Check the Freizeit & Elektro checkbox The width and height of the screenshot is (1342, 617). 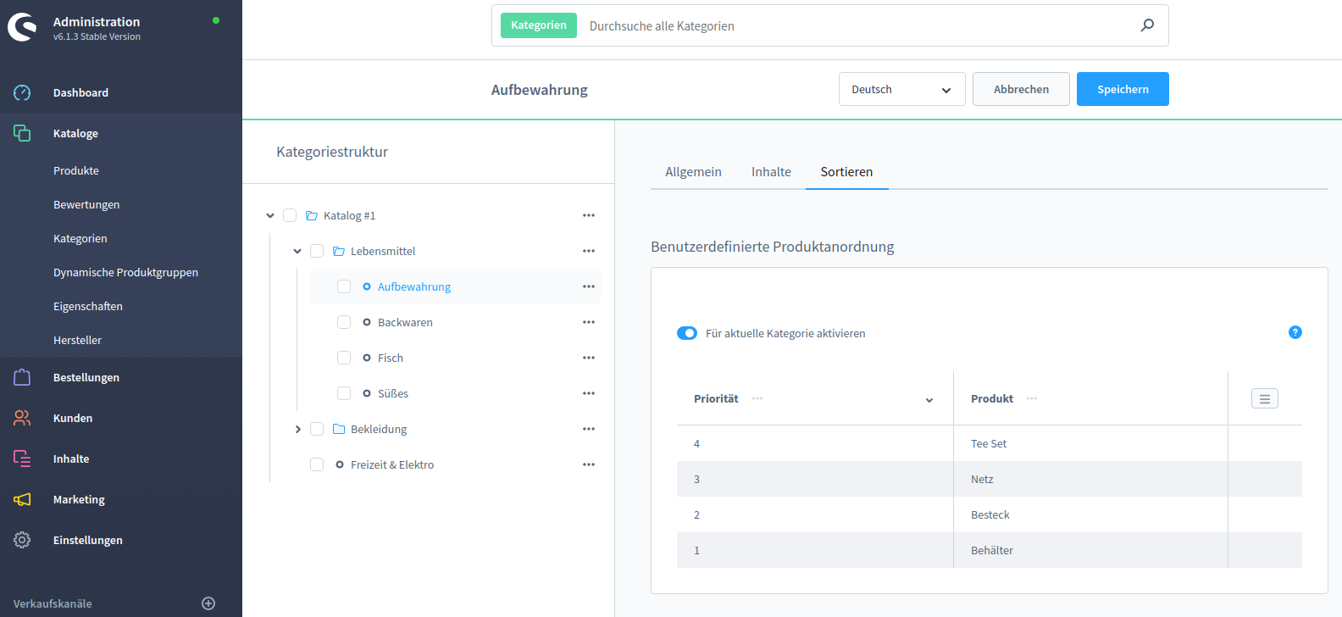317,464
